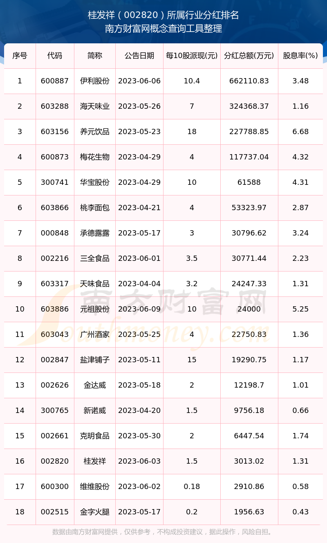Click the total dividend 12198.7
Image resolution: width=327 pixels, height=543 pixels.
[249, 385]
